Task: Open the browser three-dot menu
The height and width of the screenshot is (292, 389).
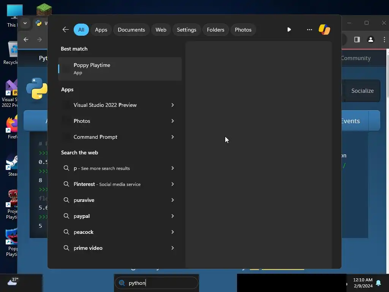Action: tap(384, 40)
